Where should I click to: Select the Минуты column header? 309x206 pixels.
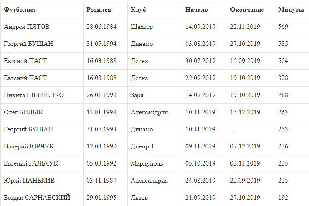[291, 10]
